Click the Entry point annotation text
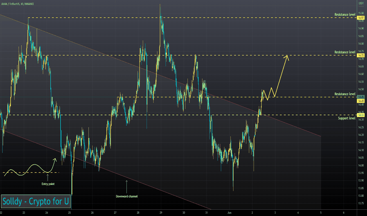This screenshot has width=367, height=216. click(48, 184)
